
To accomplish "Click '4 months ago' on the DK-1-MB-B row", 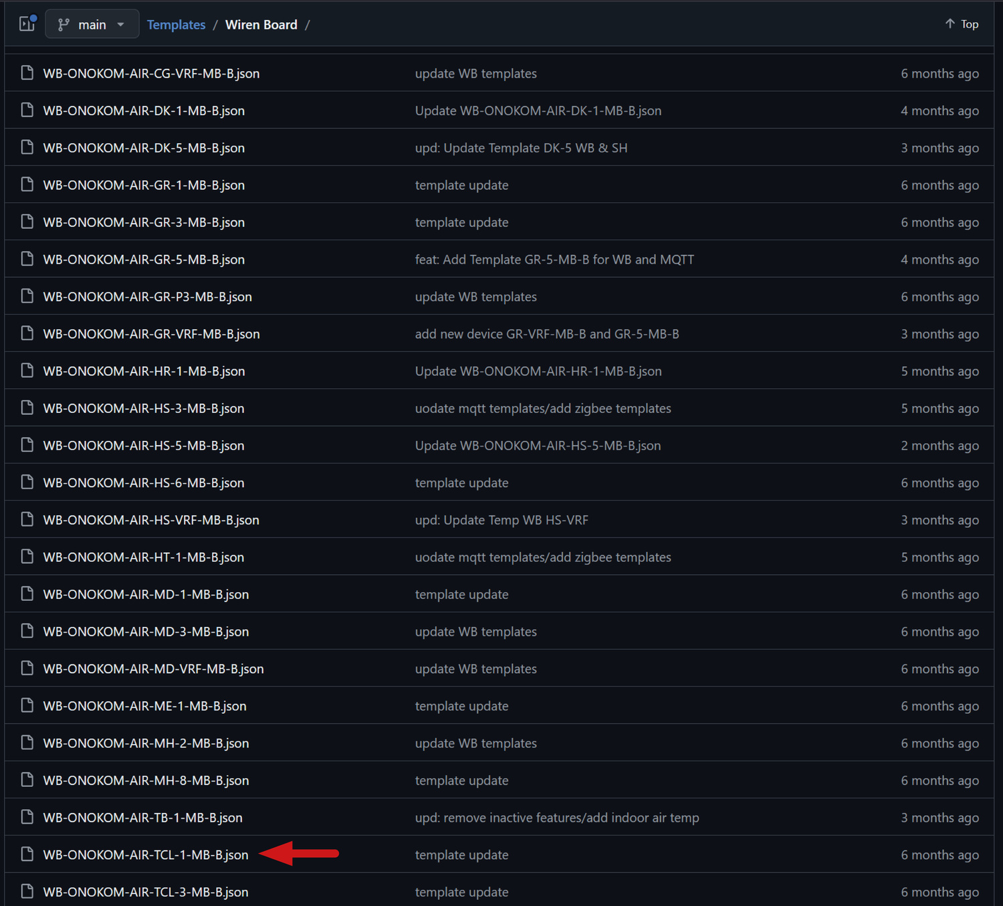I will point(939,111).
